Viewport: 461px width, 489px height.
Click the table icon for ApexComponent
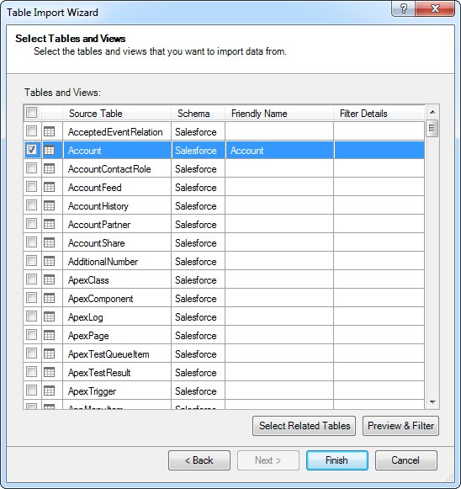pos(50,299)
